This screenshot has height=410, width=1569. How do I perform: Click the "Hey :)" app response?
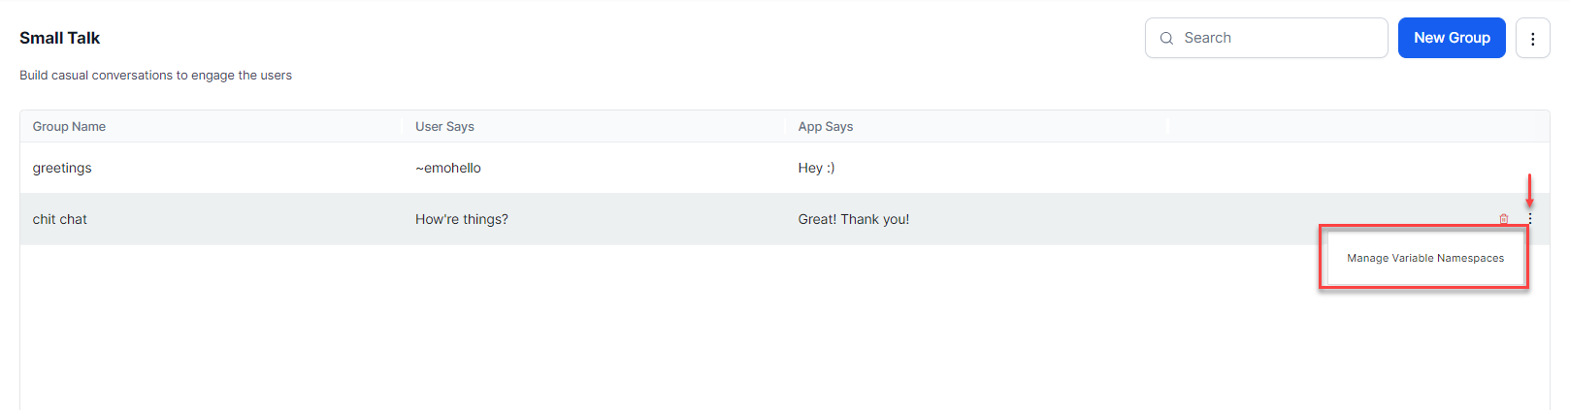816,169
